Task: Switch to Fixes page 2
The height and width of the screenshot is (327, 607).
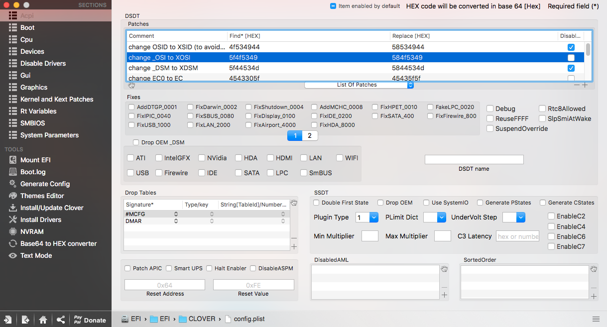Action: pos(310,135)
